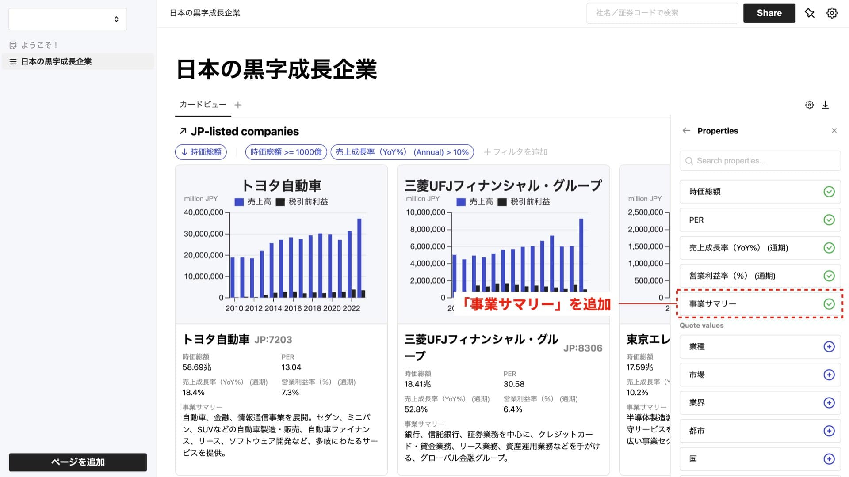Click the 7.3% operating margin value
The height and width of the screenshot is (477, 849).
[290, 393]
